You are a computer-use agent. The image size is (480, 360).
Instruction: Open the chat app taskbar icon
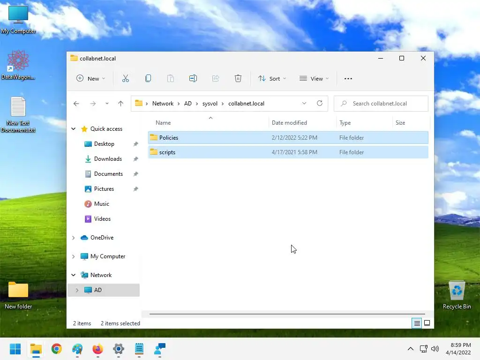[160, 349]
